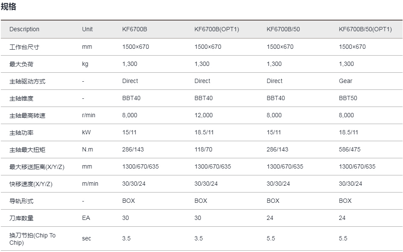Click the 最大移送距离(X/Y/Z) row label
The image size is (403, 252).
click(x=37, y=167)
